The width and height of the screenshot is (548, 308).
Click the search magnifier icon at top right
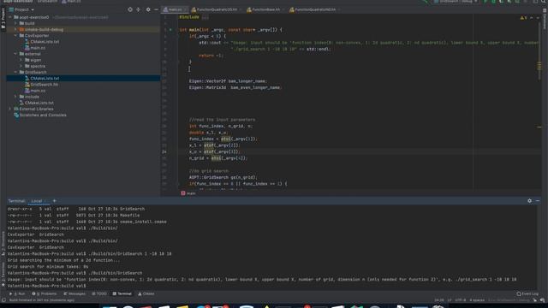(x=544, y=2)
